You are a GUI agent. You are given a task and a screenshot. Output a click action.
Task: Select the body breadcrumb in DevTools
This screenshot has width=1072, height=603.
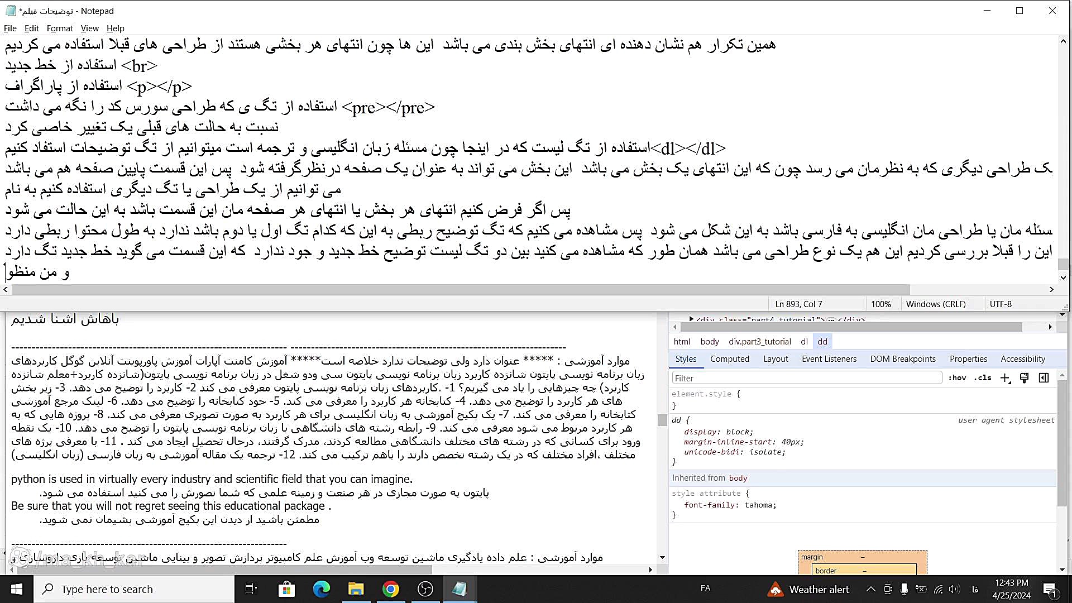710,342
